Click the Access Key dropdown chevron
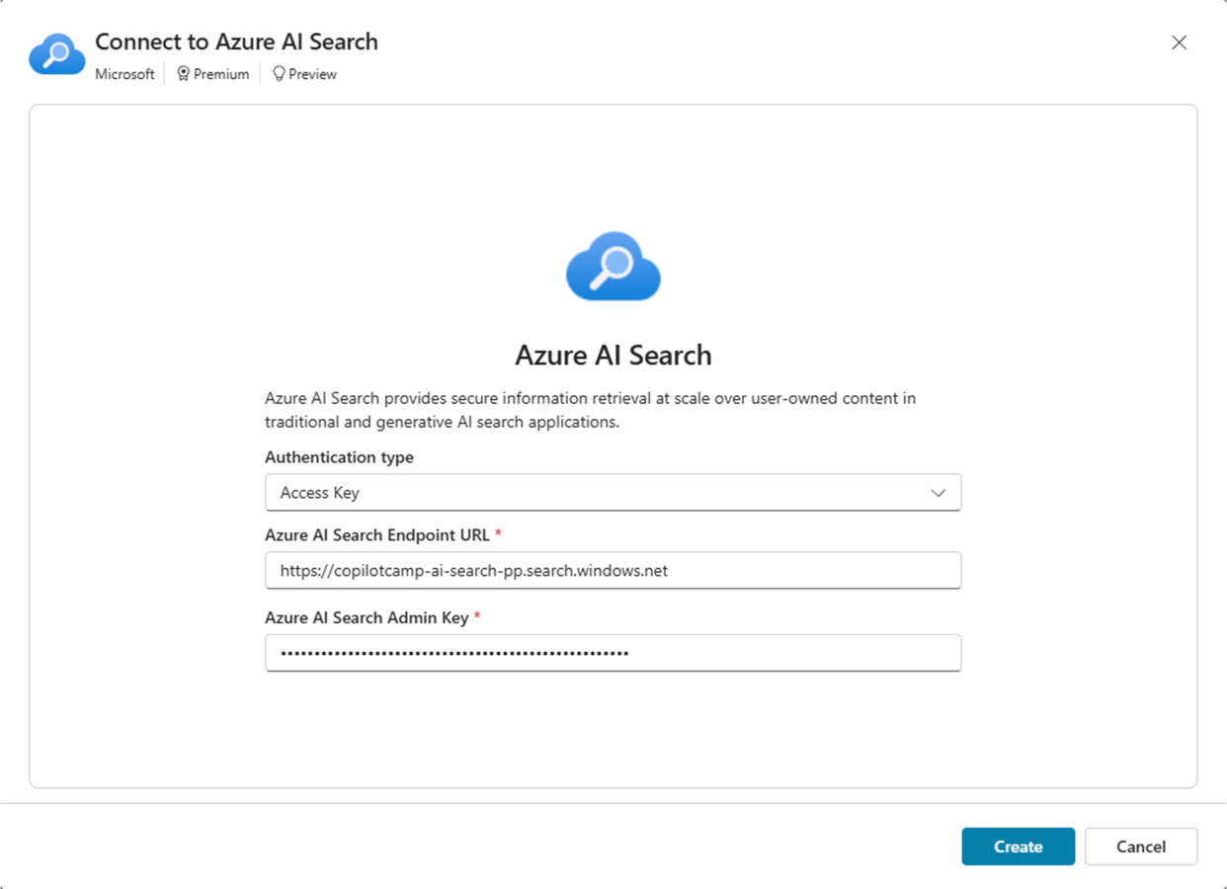The height and width of the screenshot is (889, 1227). [938, 493]
